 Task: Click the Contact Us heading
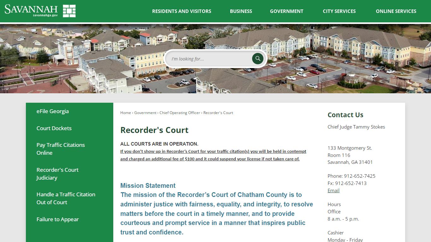[x=345, y=115]
